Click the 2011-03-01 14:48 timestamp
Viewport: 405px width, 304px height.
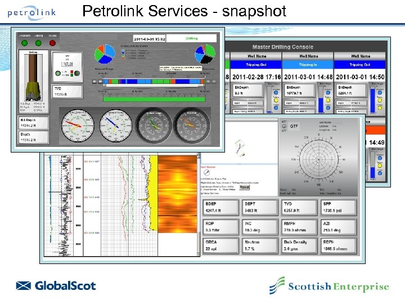[308, 77]
